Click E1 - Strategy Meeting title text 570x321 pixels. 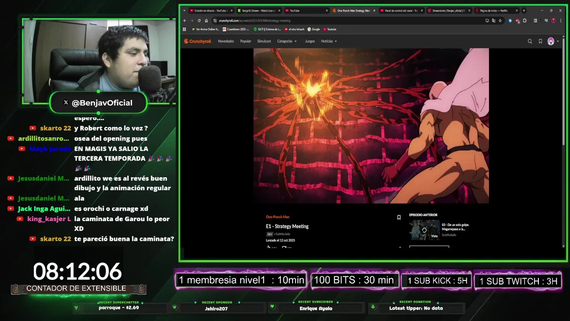pyautogui.click(x=287, y=226)
